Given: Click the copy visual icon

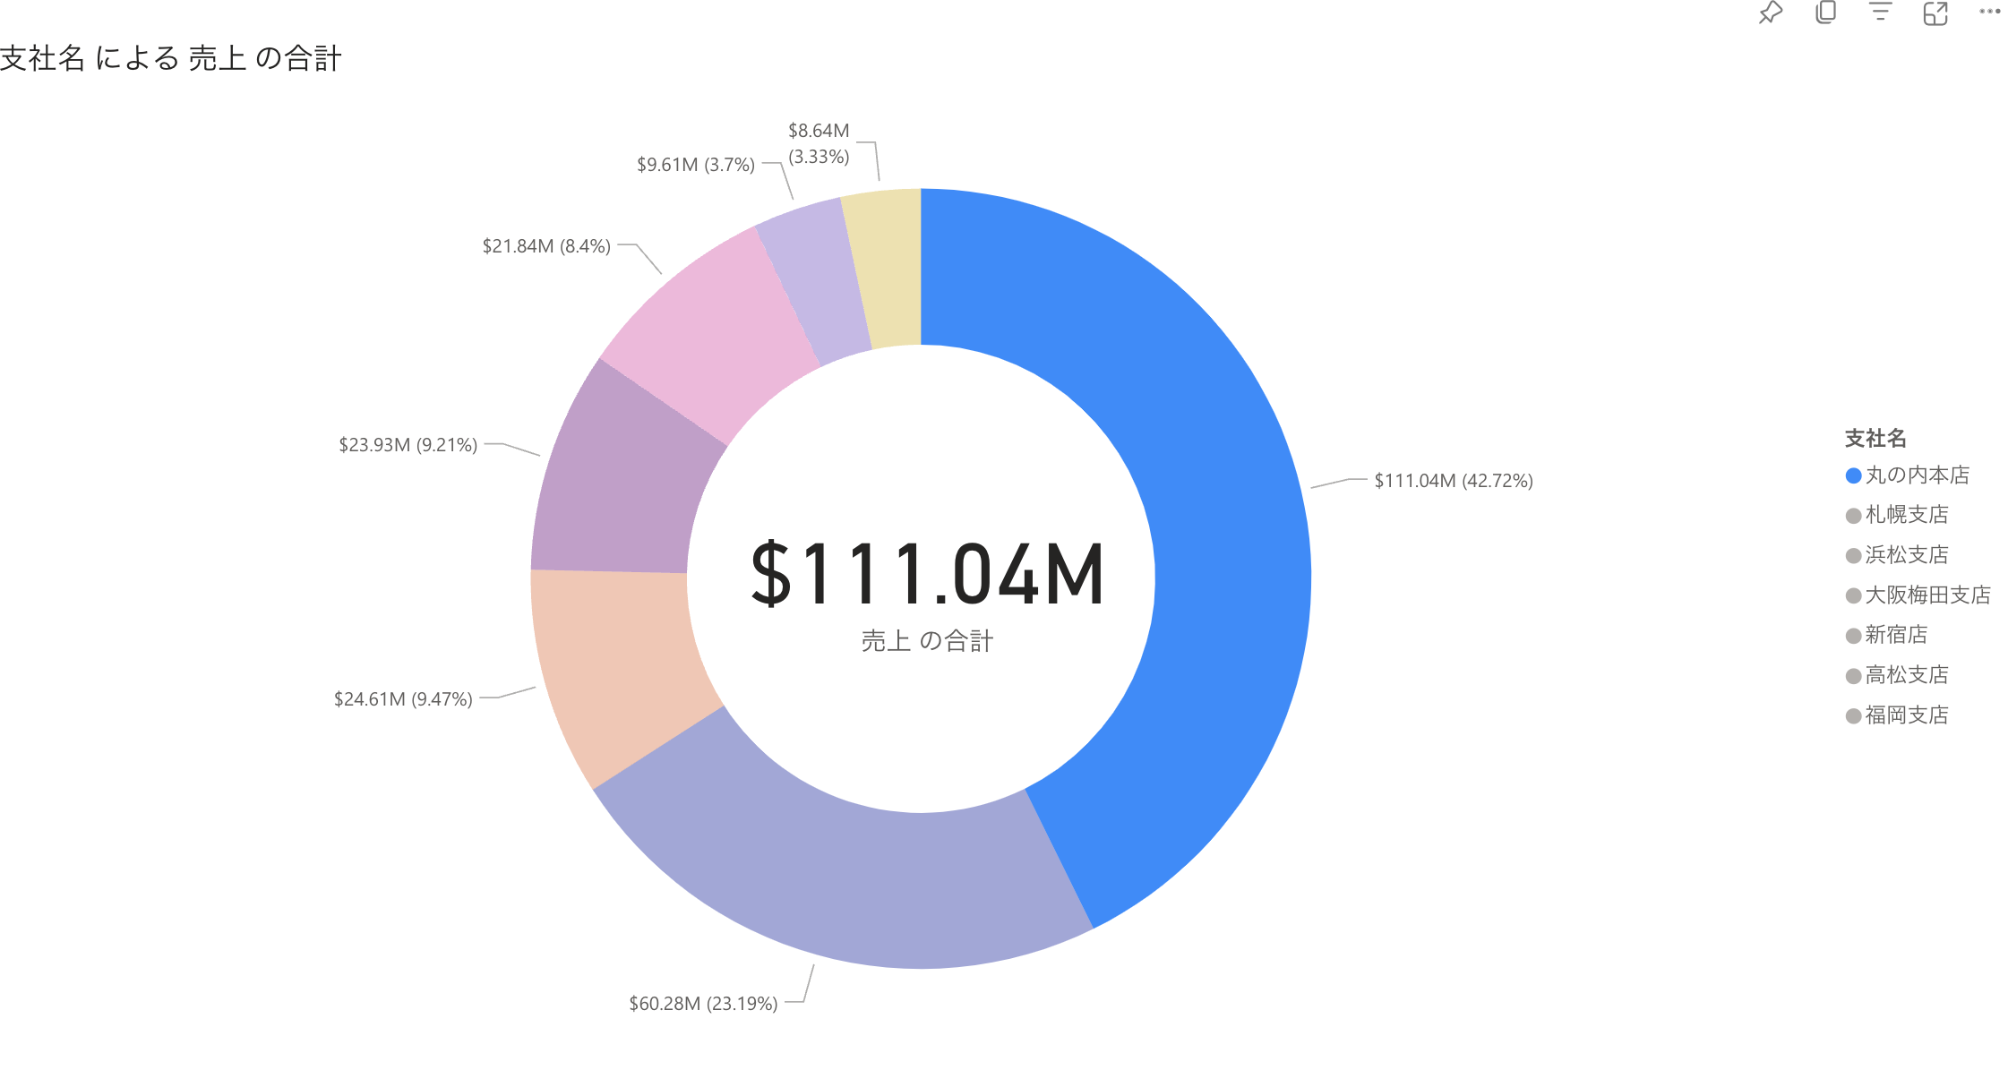Looking at the screenshot, I should [x=1825, y=13].
